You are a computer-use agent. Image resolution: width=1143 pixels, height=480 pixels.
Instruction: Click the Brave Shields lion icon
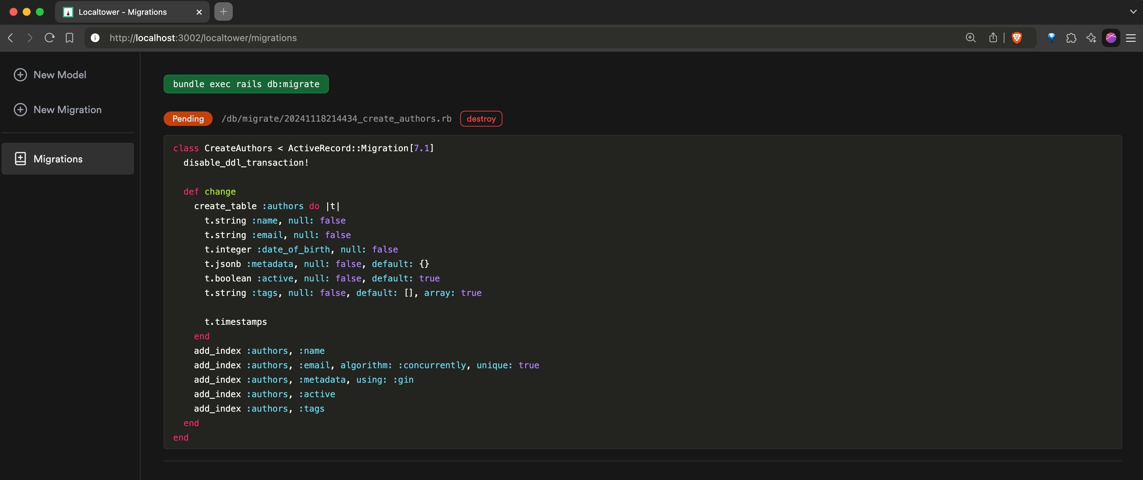tap(1017, 38)
